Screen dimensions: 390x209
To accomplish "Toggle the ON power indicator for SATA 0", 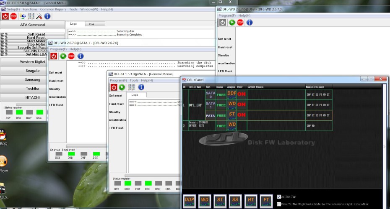I will [x=242, y=94].
